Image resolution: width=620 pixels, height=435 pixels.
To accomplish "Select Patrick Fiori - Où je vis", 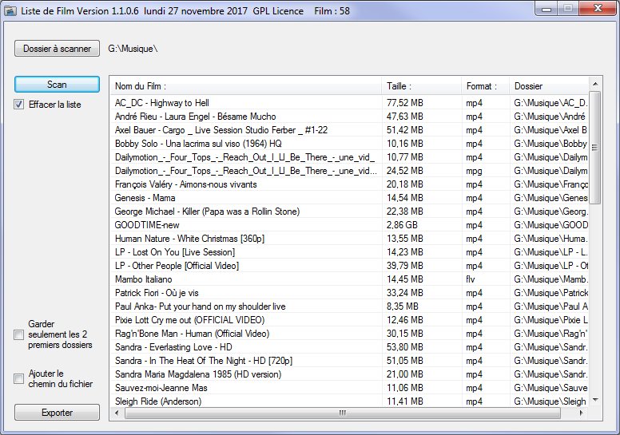I will pyautogui.click(x=349, y=293).
